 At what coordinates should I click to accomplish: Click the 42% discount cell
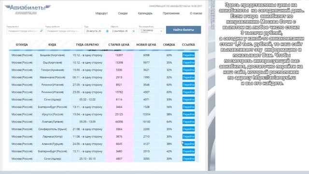coord(169,151)
